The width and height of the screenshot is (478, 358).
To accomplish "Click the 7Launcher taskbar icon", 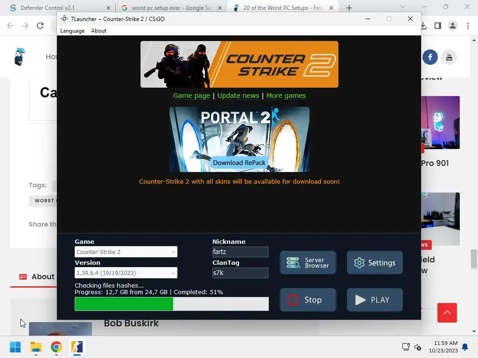I will [77, 347].
